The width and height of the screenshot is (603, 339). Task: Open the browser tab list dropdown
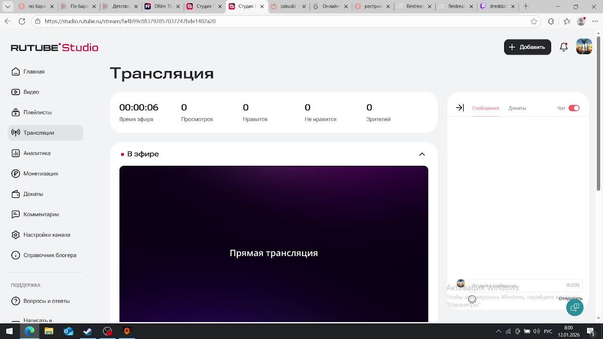point(8,6)
